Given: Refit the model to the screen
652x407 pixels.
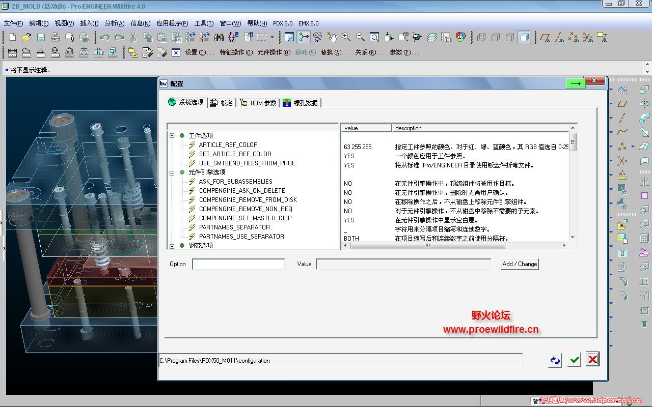Looking at the screenshot, I should click(374, 37).
